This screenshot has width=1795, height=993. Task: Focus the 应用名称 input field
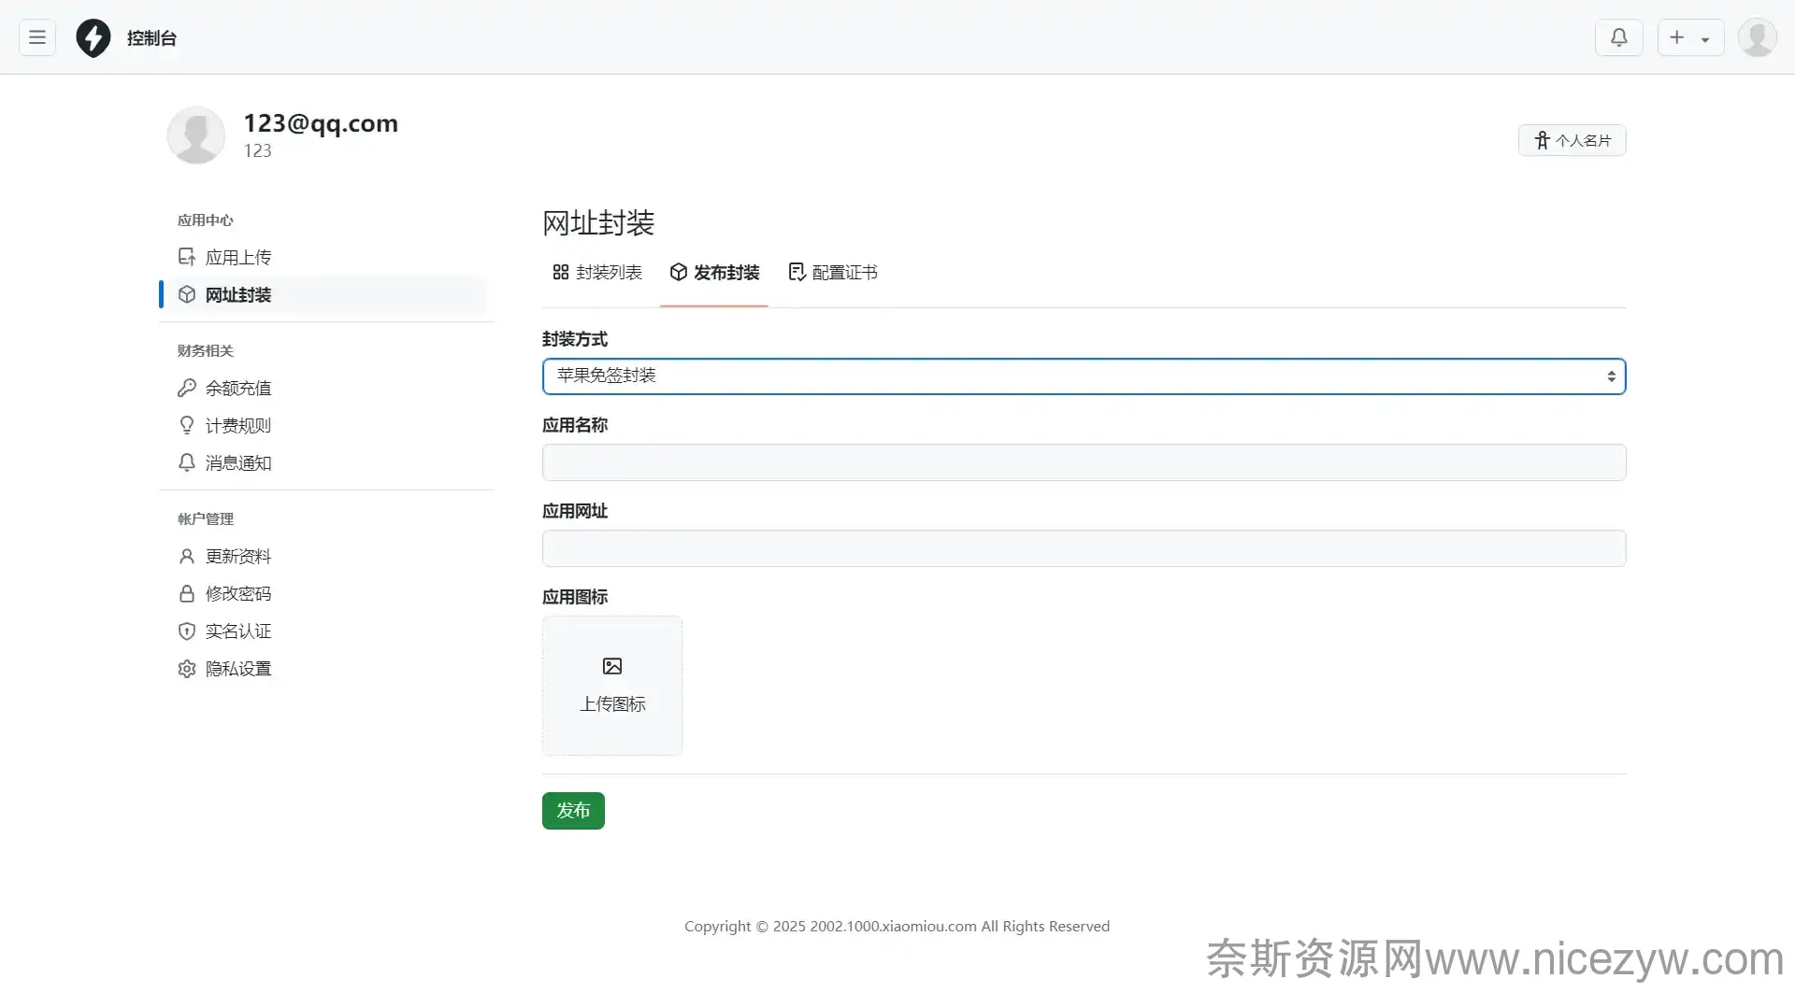(x=1084, y=462)
